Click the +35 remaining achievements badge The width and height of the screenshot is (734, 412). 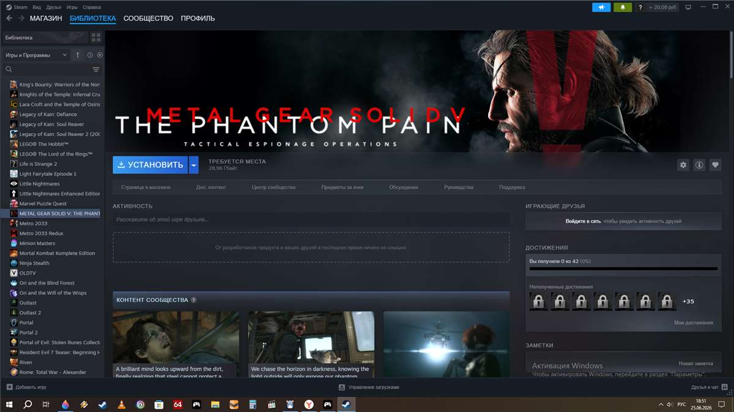688,302
